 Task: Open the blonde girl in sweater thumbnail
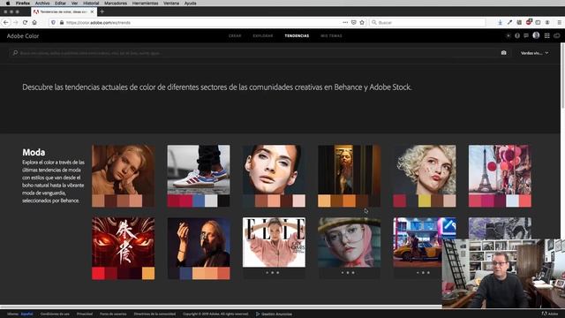[124, 170]
